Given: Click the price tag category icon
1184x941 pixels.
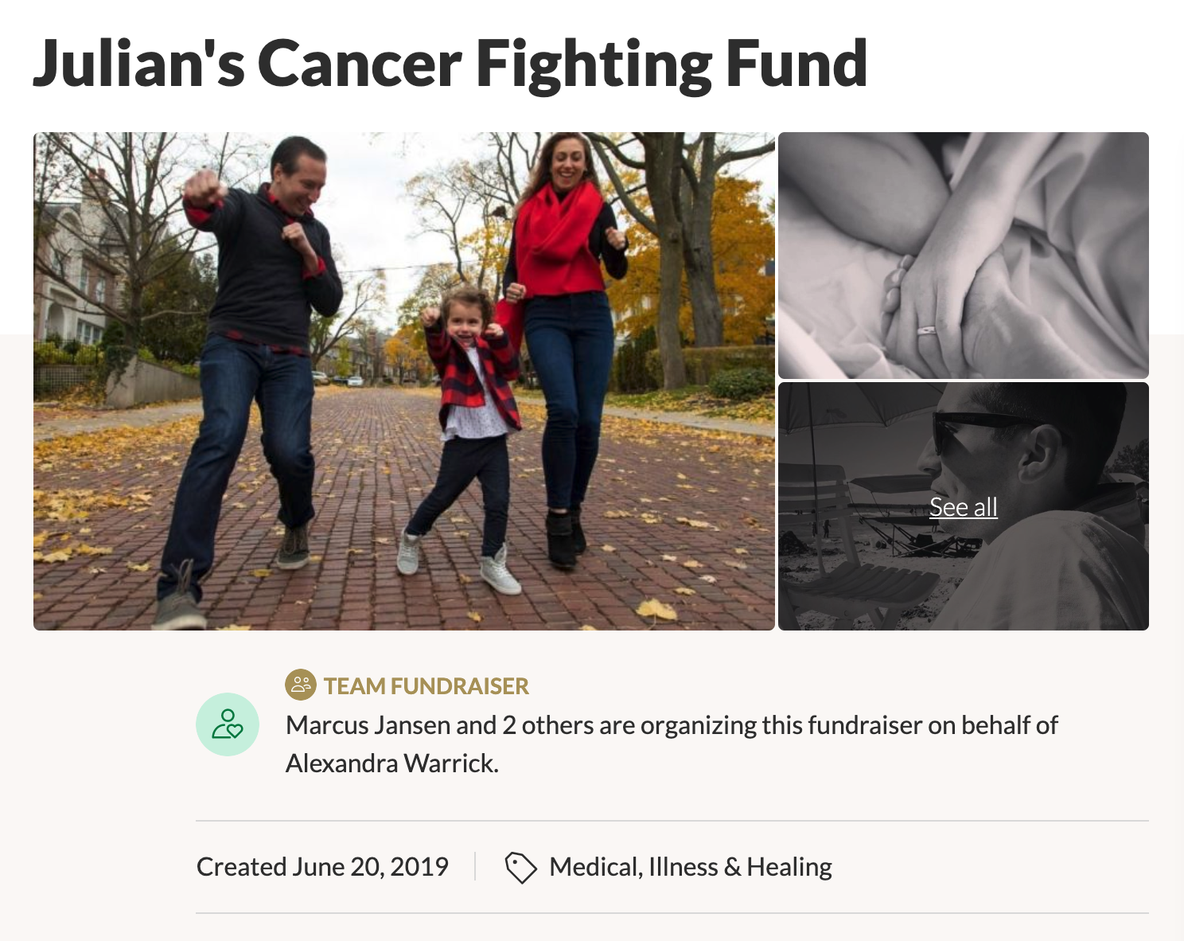Looking at the screenshot, I should click(x=521, y=867).
